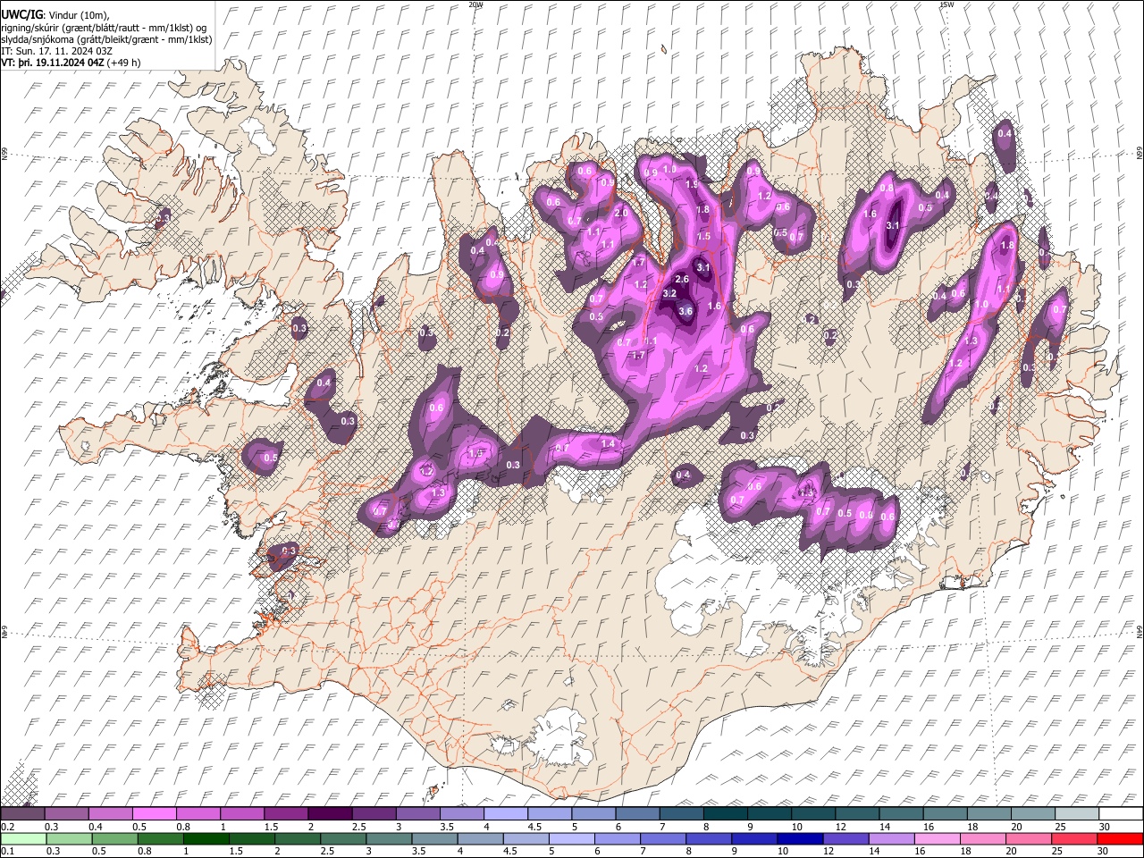Image resolution: width=1144 pixels, height=858 pixels.
Task: Click the '1.9' snowfall value on map
Action: point(692,184)
